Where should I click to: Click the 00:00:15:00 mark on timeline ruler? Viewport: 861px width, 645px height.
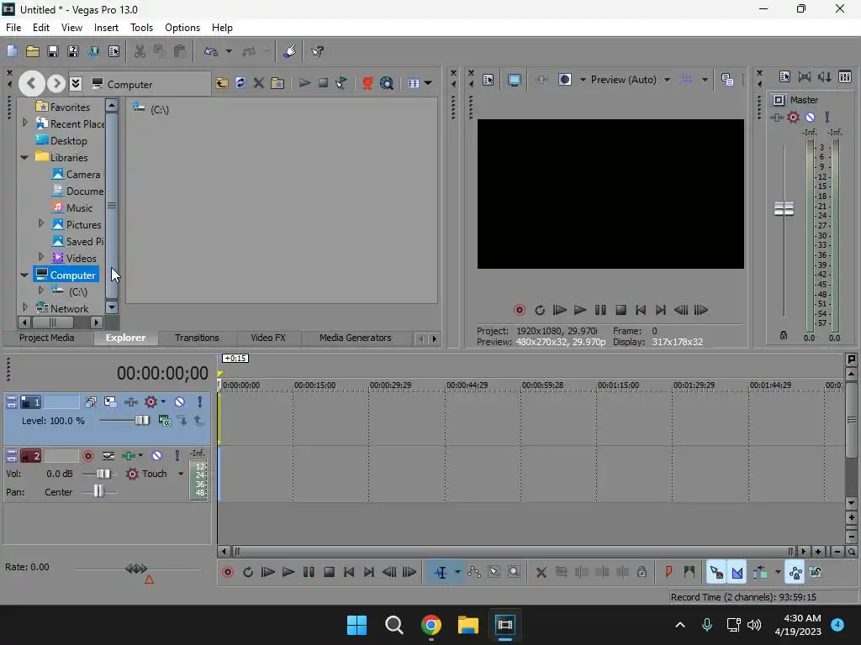coord(314,385)
